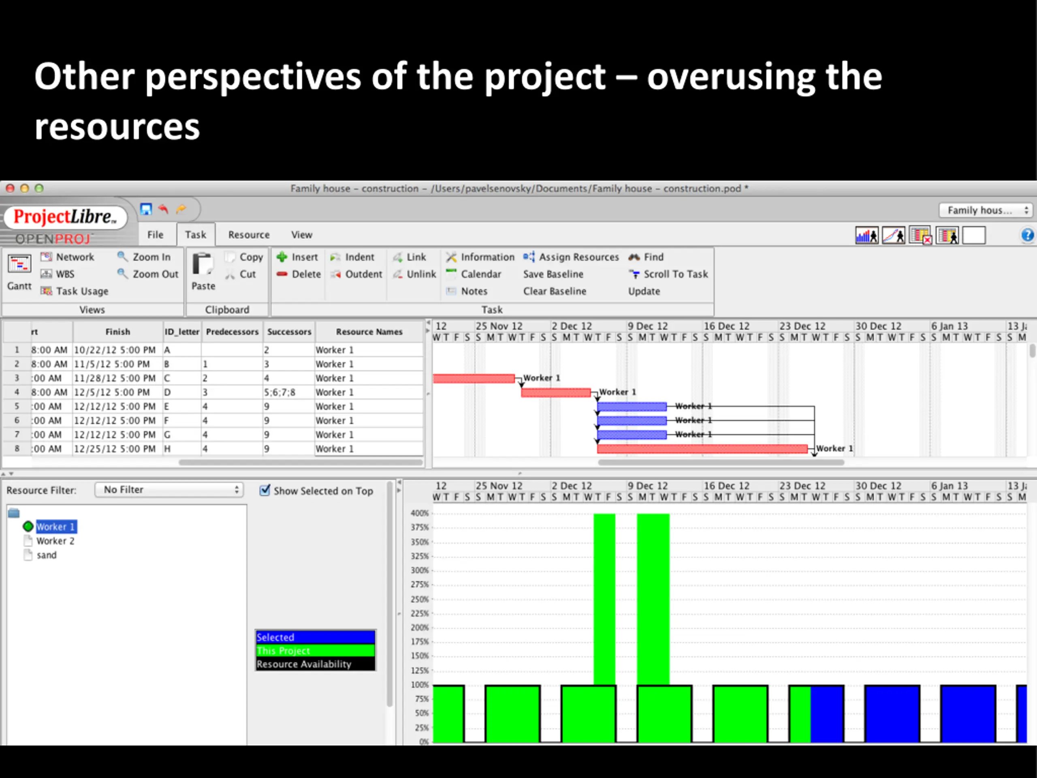1037x778 pixels.
Task: Click the Gantt chart horizontal scrollbar
Action: 721,463
